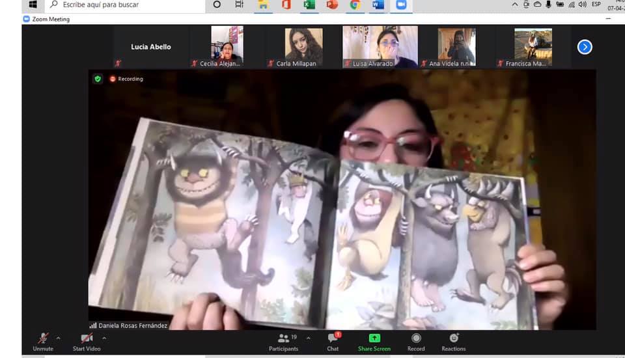Click the Windows search box
Viewport: 625px width, 358px height.
coord(124,5)
